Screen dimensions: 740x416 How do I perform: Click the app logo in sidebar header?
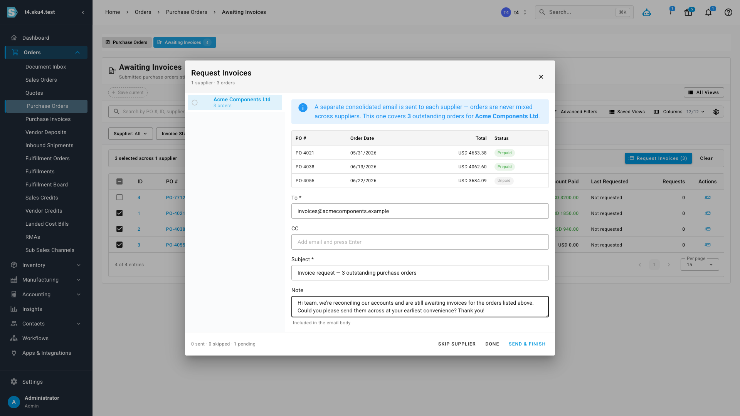12,12
